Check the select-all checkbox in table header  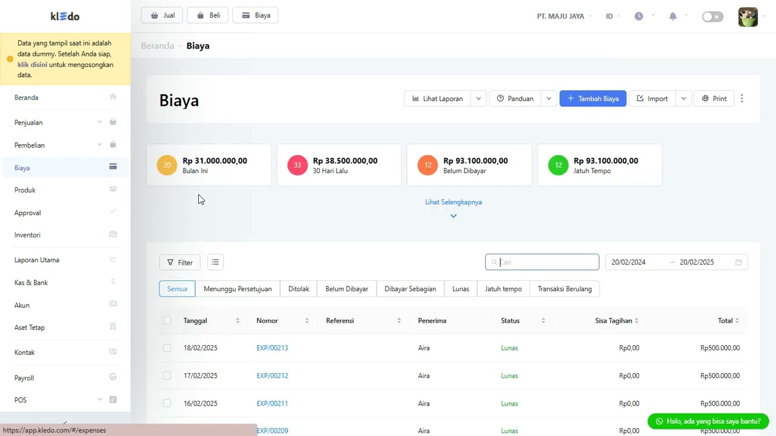tap(167, 320)
